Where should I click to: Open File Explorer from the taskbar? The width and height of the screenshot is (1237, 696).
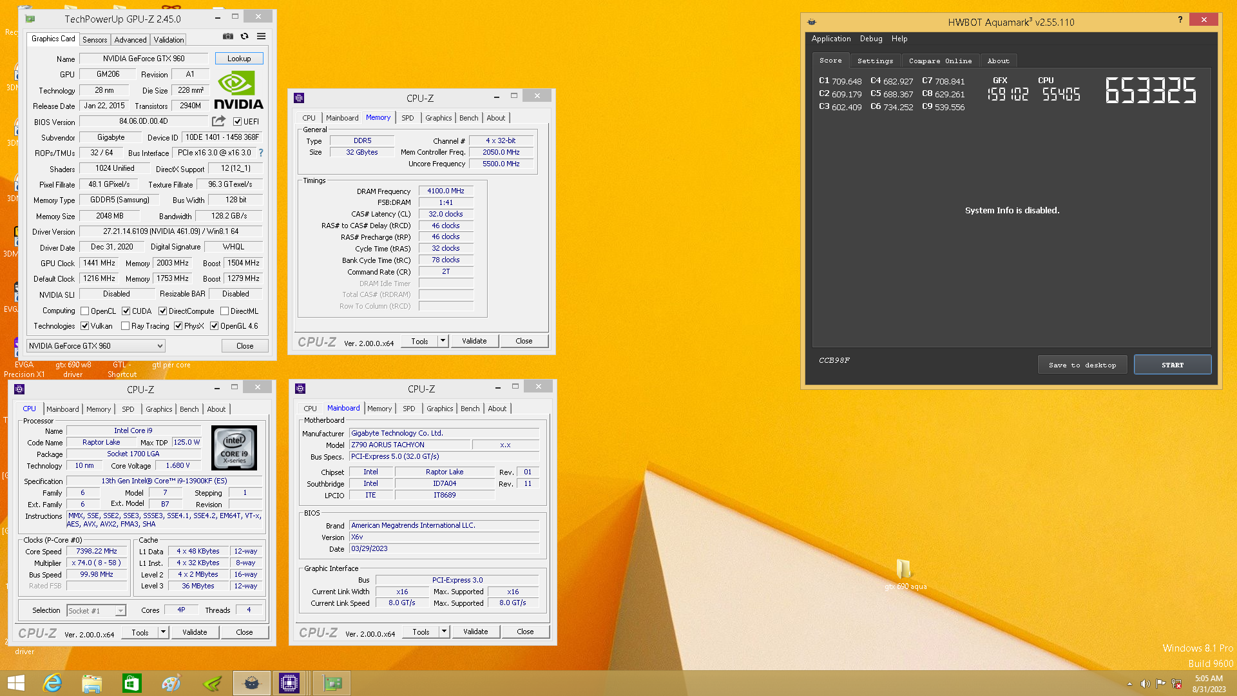91,683
